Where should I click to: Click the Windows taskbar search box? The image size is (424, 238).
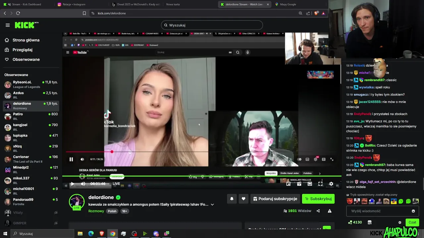42,234
